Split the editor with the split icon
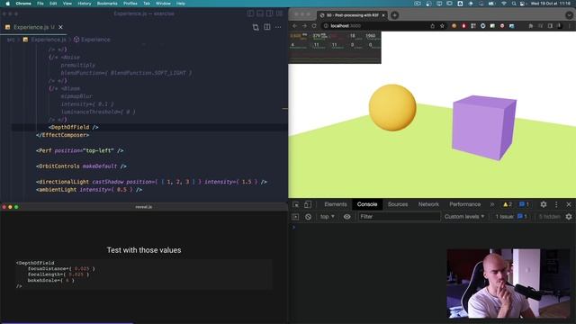Screen dimensions: 576x324 point(267,27)
